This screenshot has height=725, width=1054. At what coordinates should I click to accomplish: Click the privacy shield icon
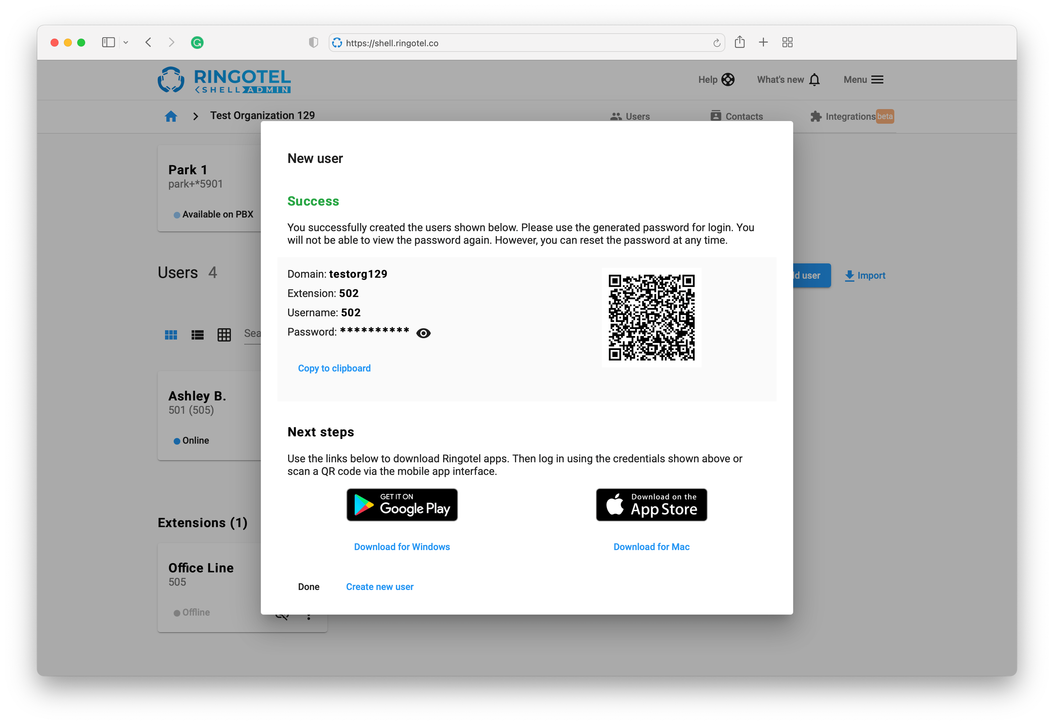click(313, 42)
